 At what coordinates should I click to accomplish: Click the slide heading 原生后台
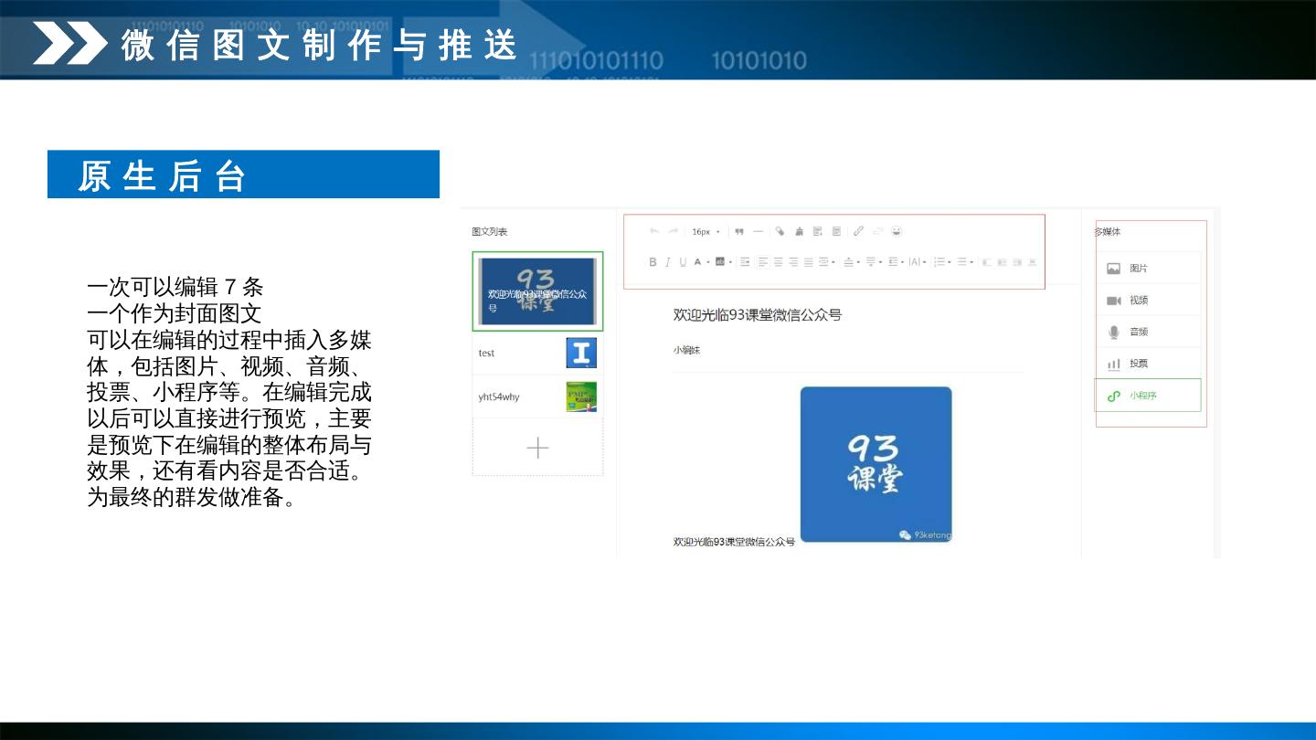[162, 175]
